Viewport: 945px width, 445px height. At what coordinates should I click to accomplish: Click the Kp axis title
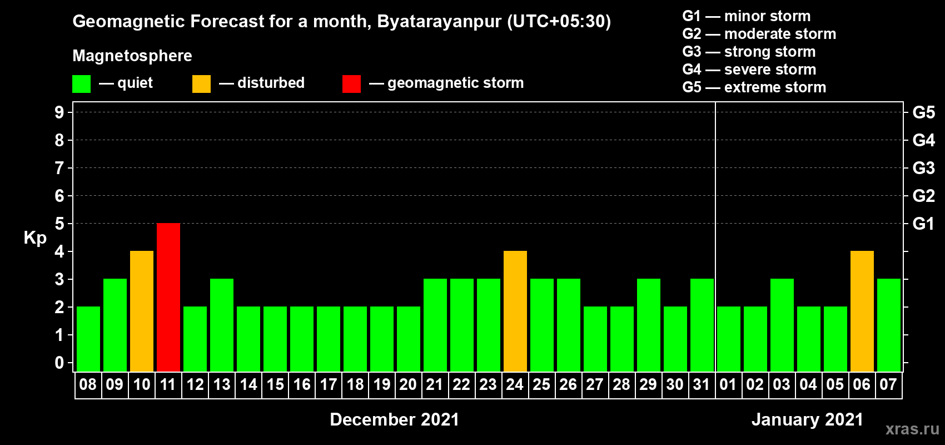click(35, 238)
